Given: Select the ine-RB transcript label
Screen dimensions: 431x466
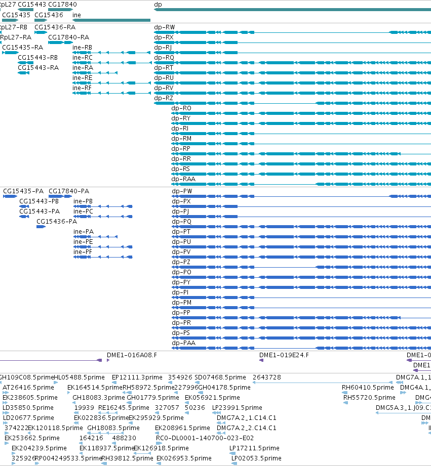Looking at the screenshot, I should point(83,47).
